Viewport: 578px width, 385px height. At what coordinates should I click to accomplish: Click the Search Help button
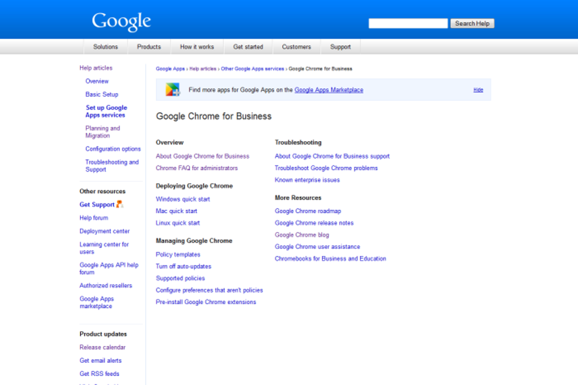pos(472,24)
